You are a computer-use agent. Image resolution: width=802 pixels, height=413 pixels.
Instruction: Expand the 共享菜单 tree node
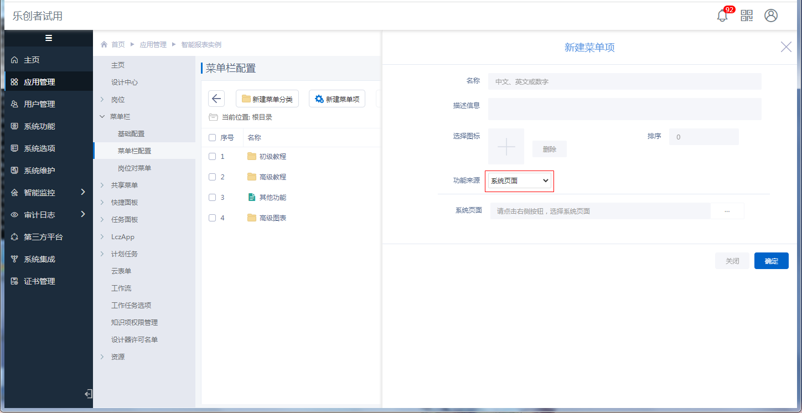[x=102, y=185]
